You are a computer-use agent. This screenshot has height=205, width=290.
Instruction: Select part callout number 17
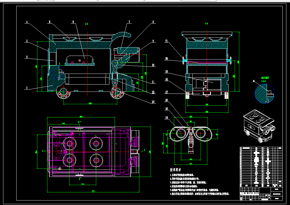[x=167, y=92]
